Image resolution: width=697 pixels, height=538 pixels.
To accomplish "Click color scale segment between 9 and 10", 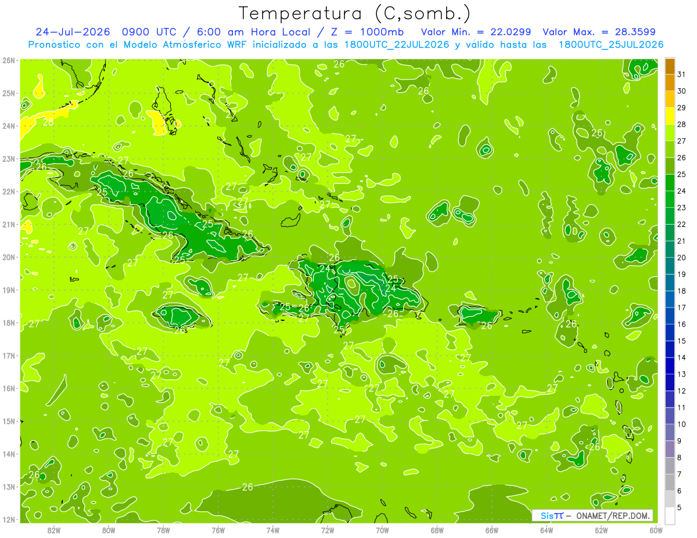I will point(670,432).
